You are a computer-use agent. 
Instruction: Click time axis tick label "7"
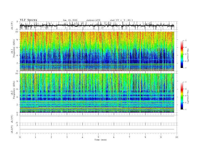pyautogui.click(x=130, y=137)
